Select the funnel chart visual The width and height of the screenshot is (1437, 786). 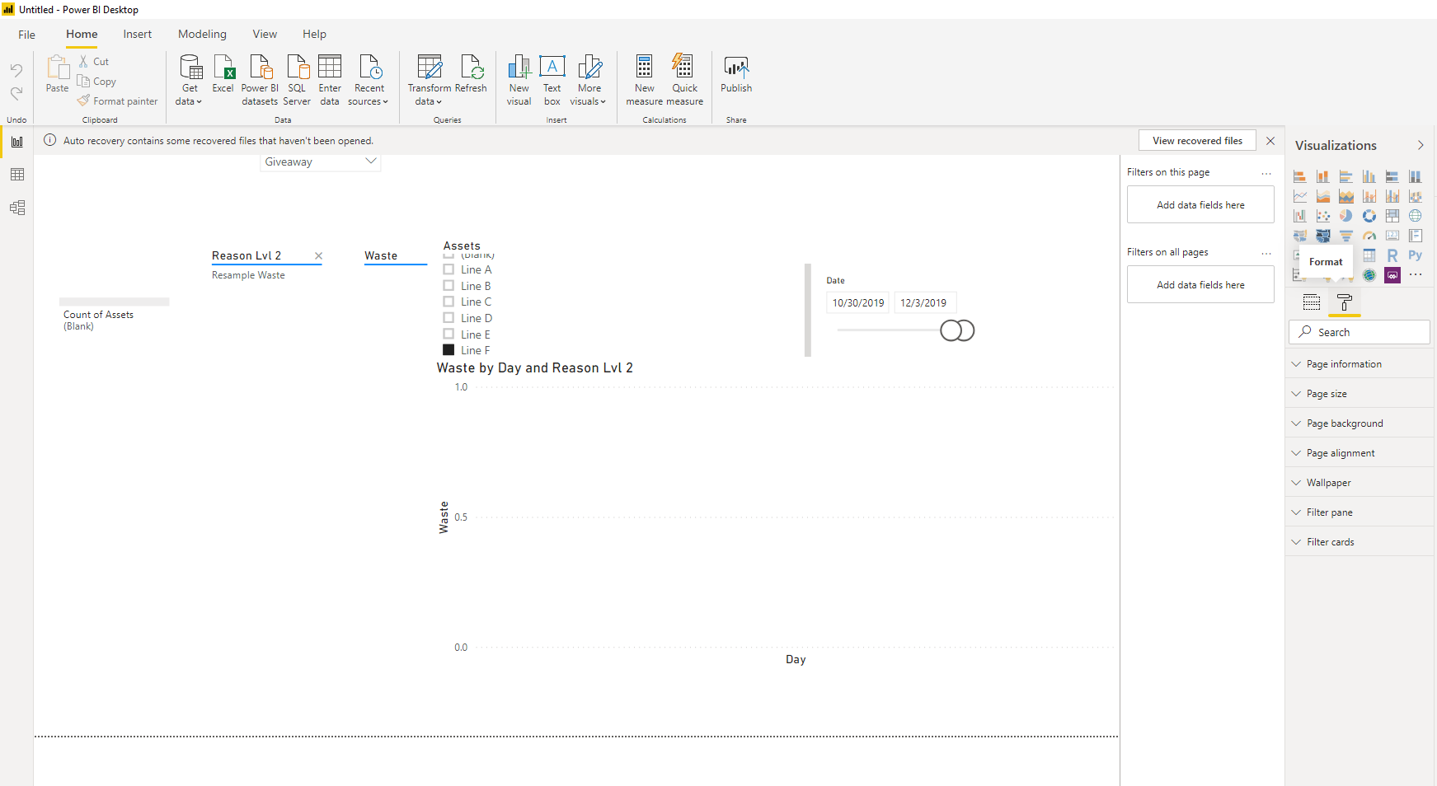[x=1346, y=236]
